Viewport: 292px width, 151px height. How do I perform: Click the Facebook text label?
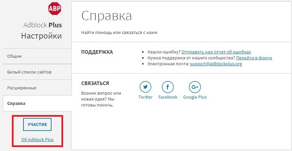168,97
